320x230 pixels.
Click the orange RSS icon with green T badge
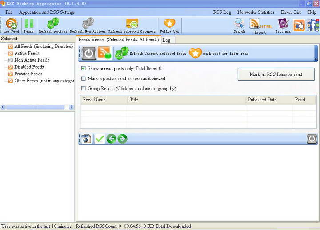point(104,53)
